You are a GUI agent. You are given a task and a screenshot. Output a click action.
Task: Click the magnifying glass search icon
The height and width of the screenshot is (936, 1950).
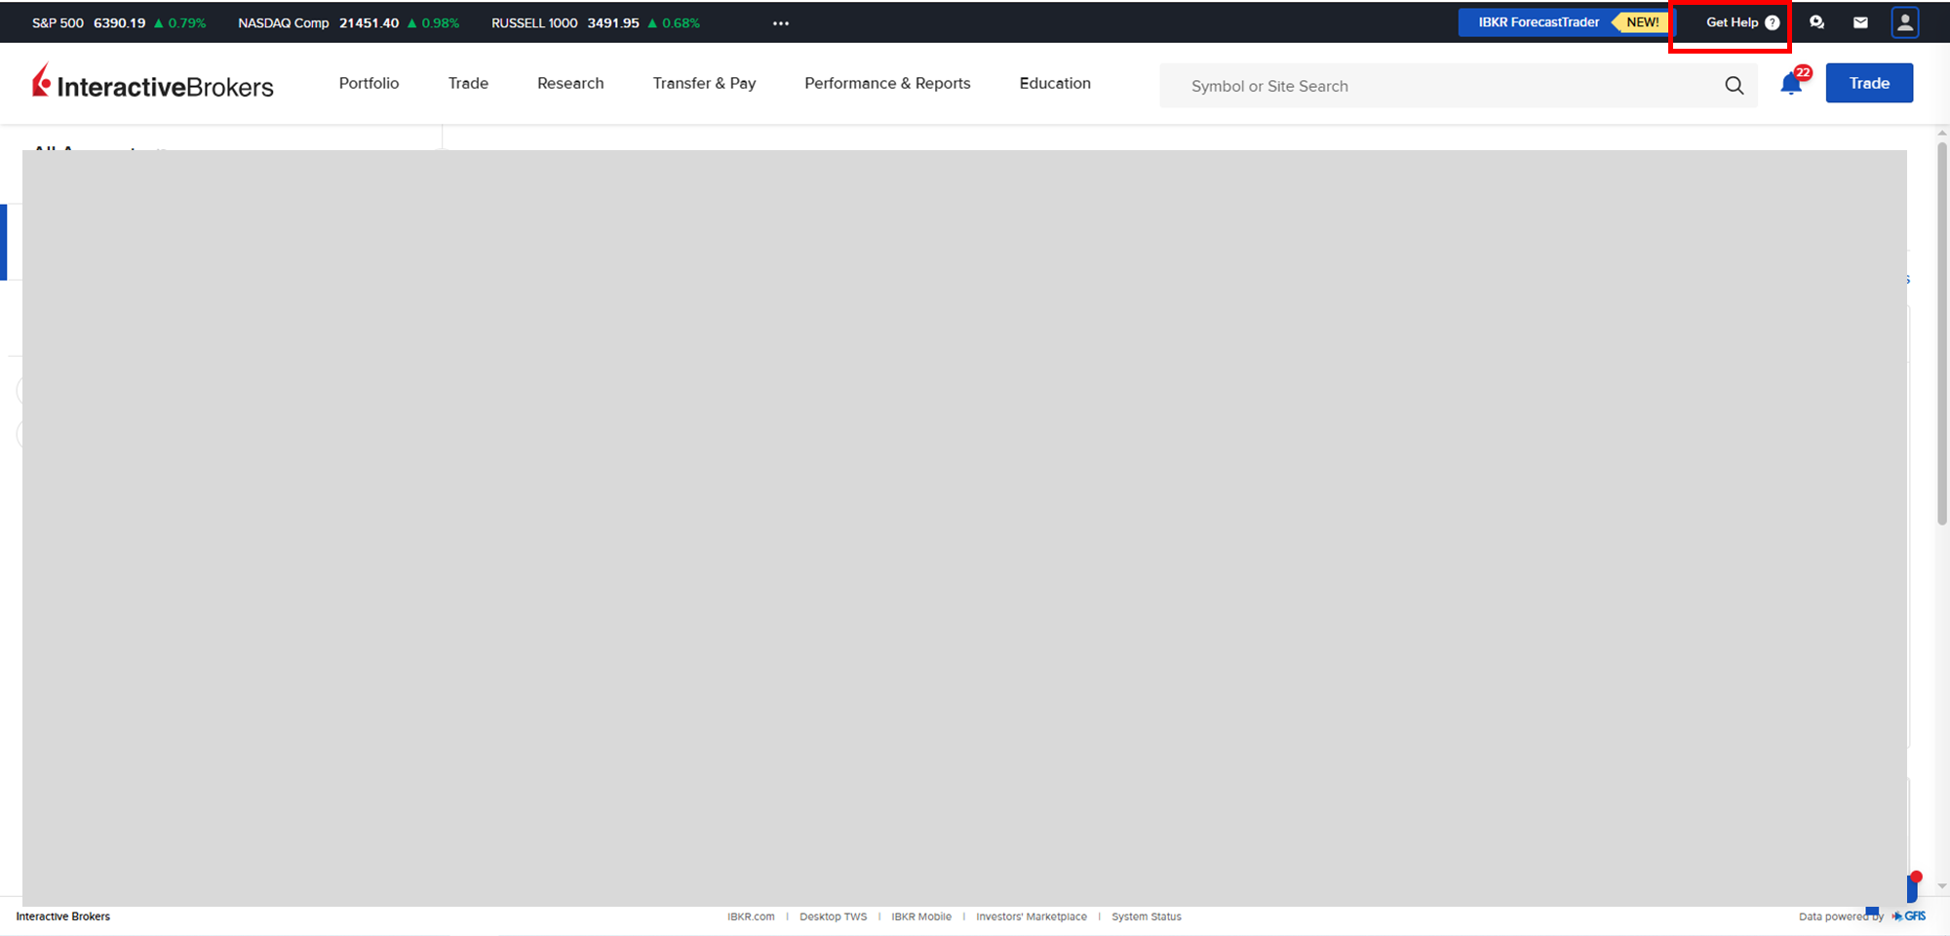[1734, 86]
